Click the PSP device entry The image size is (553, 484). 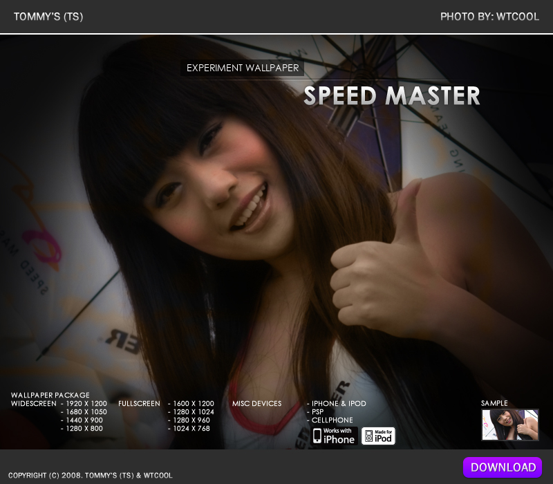(x=317, y=411)
